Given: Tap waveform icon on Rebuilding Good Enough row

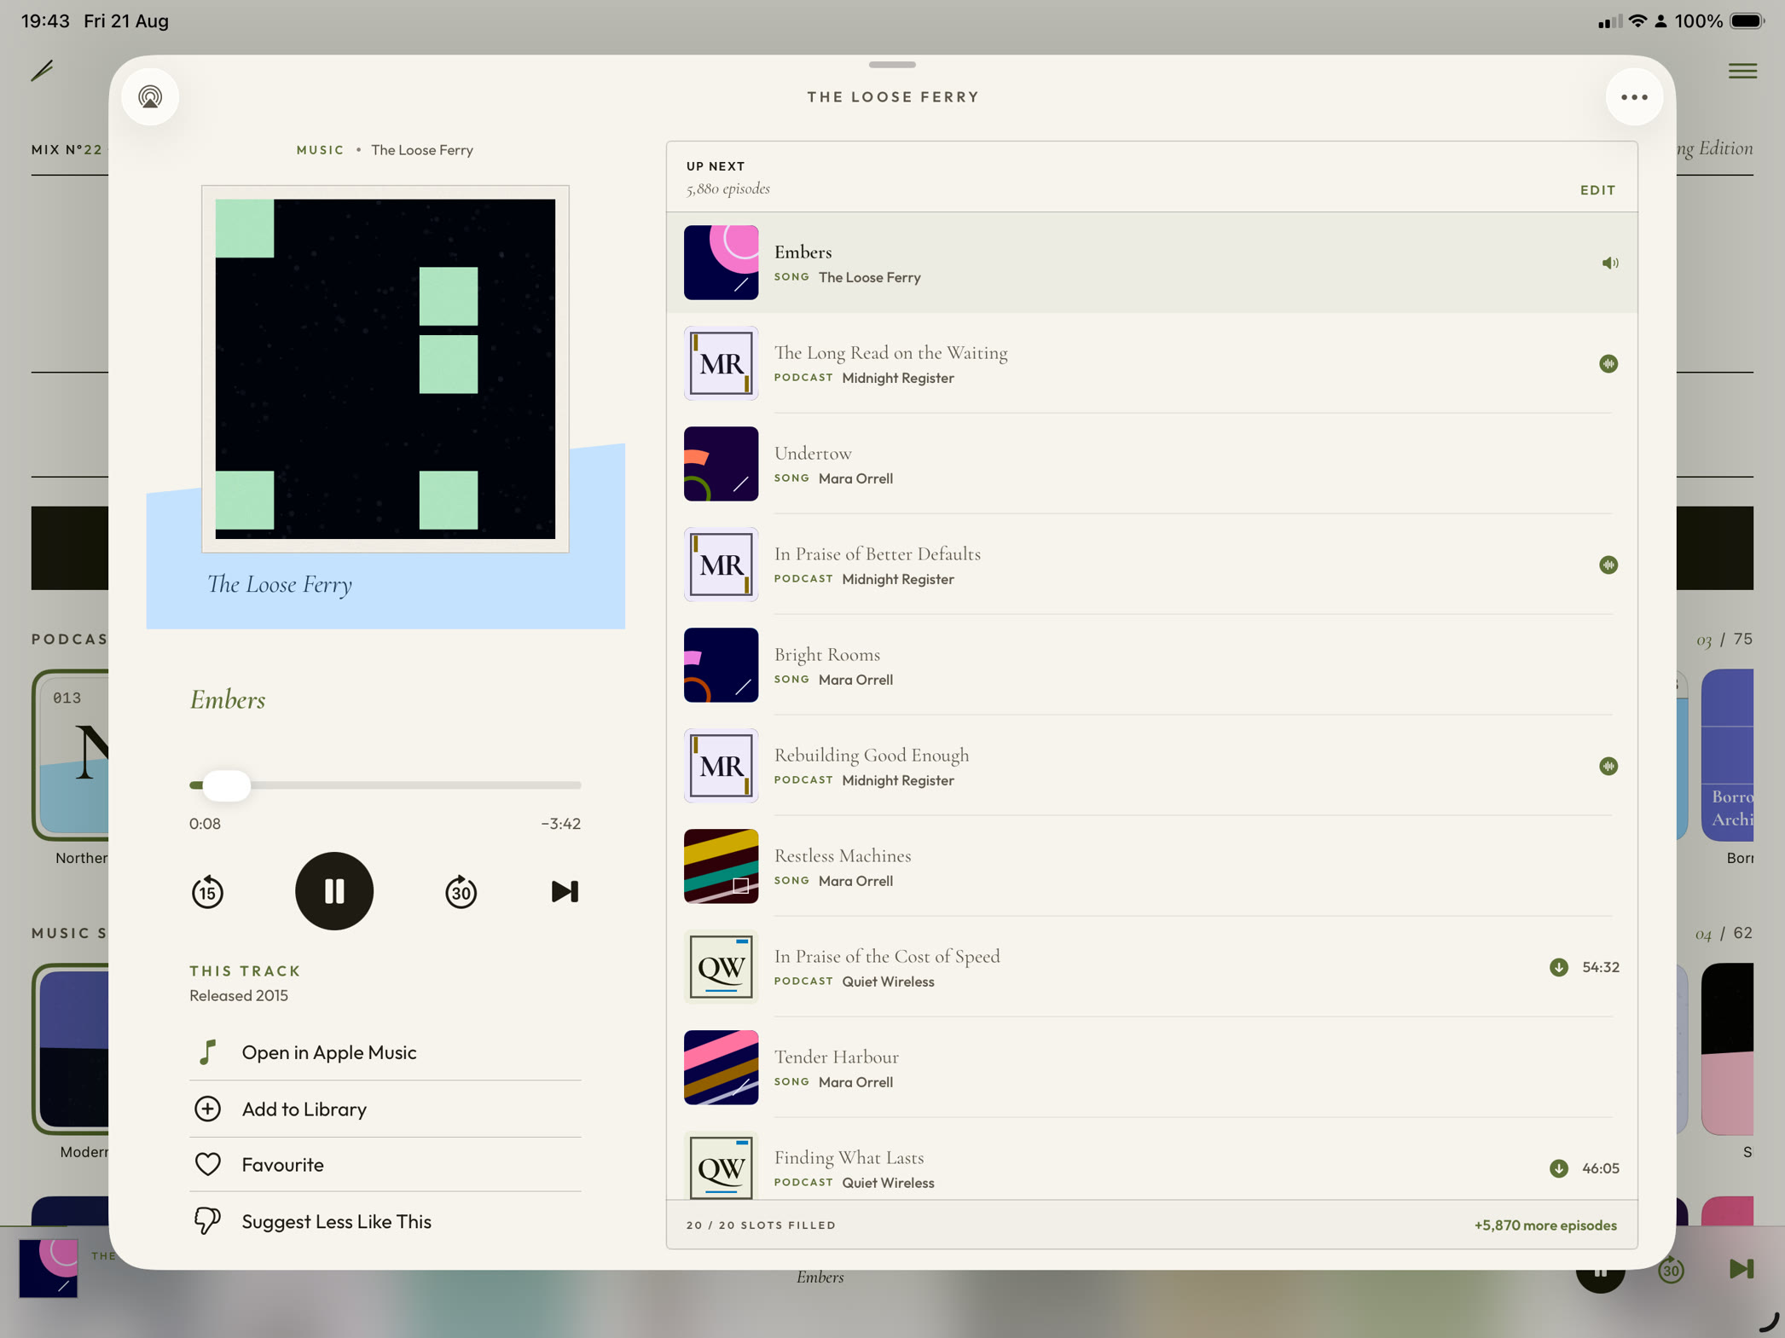Looking at the screenshot, I should pyautogui.click(x=1608, y=767).
